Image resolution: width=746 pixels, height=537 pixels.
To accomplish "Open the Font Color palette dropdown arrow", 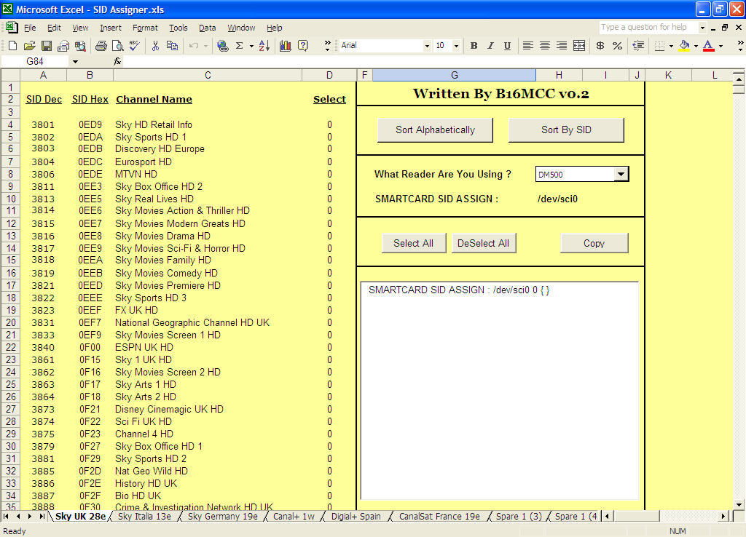I will click(x=721, y=46).
